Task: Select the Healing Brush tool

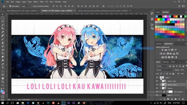Action: pyautogui.click(x=3, y=36)
